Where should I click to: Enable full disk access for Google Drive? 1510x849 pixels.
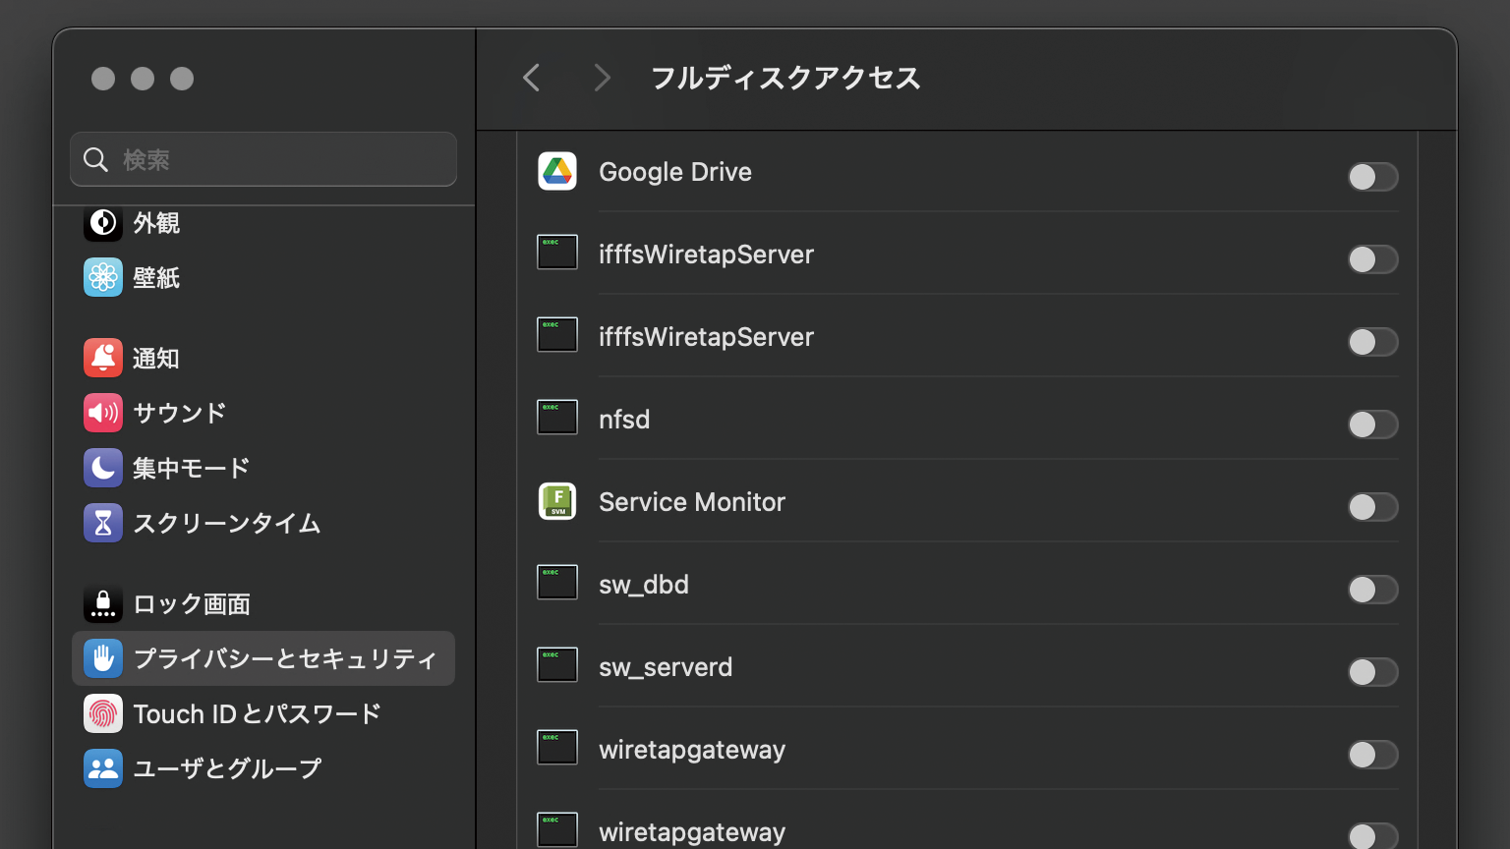pos(1372,177)
